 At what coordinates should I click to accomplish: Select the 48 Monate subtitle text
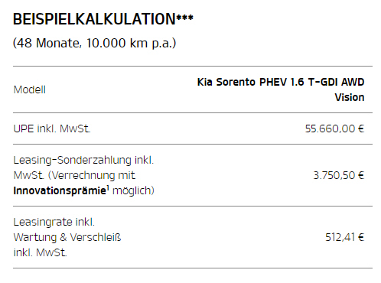(x=47, y=43)
